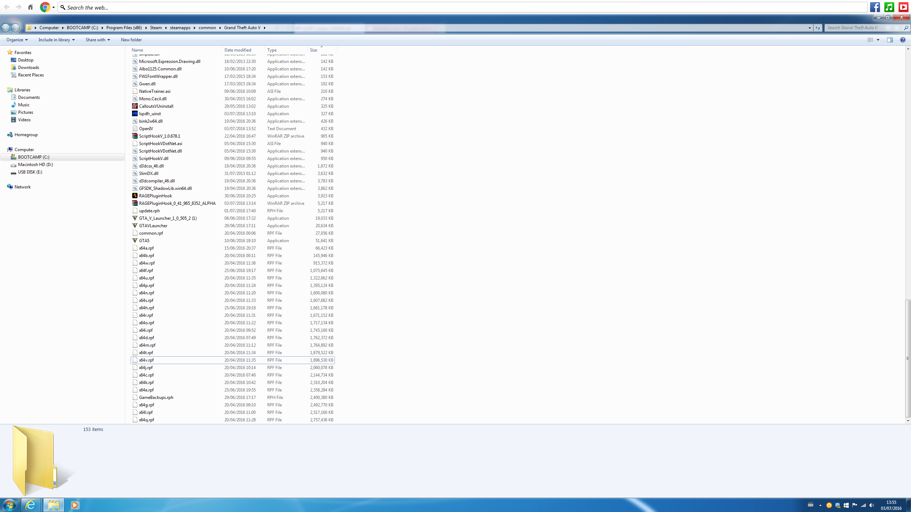911x512 pixels.
Task: Open the Share with menu
Action: 98,40
